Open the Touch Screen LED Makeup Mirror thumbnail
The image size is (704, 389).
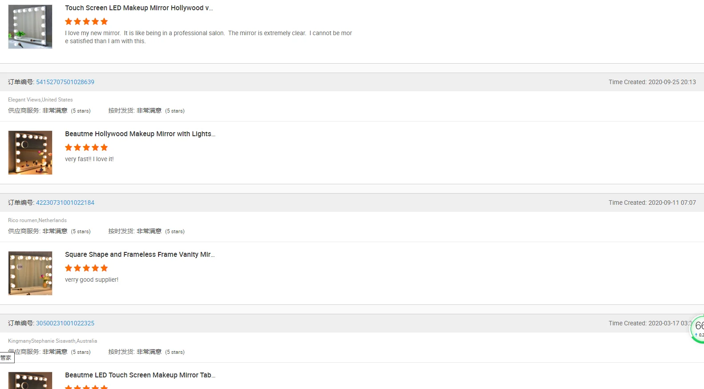pyautogui.click(x=30, y=27)
